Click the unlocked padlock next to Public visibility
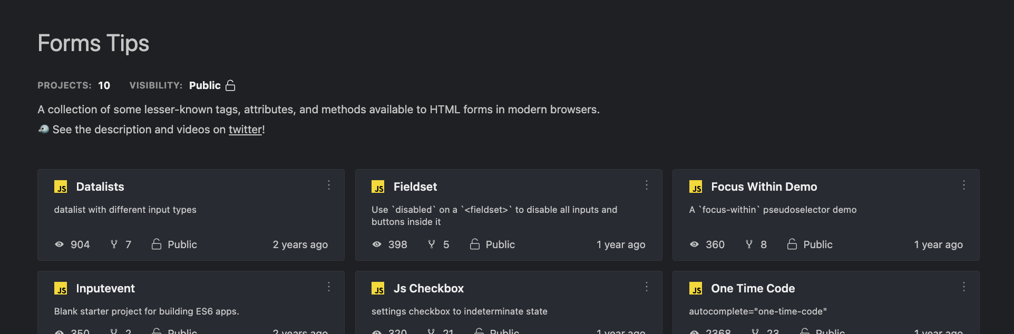This screenshot has width=1014, height=334. click(x=230, y=85)
